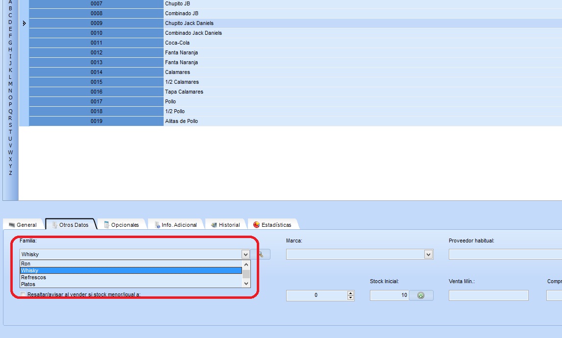Click code cell 0019
Image resolution: width=562 pixels, height=338 pixels.
(x=97, y=121)
